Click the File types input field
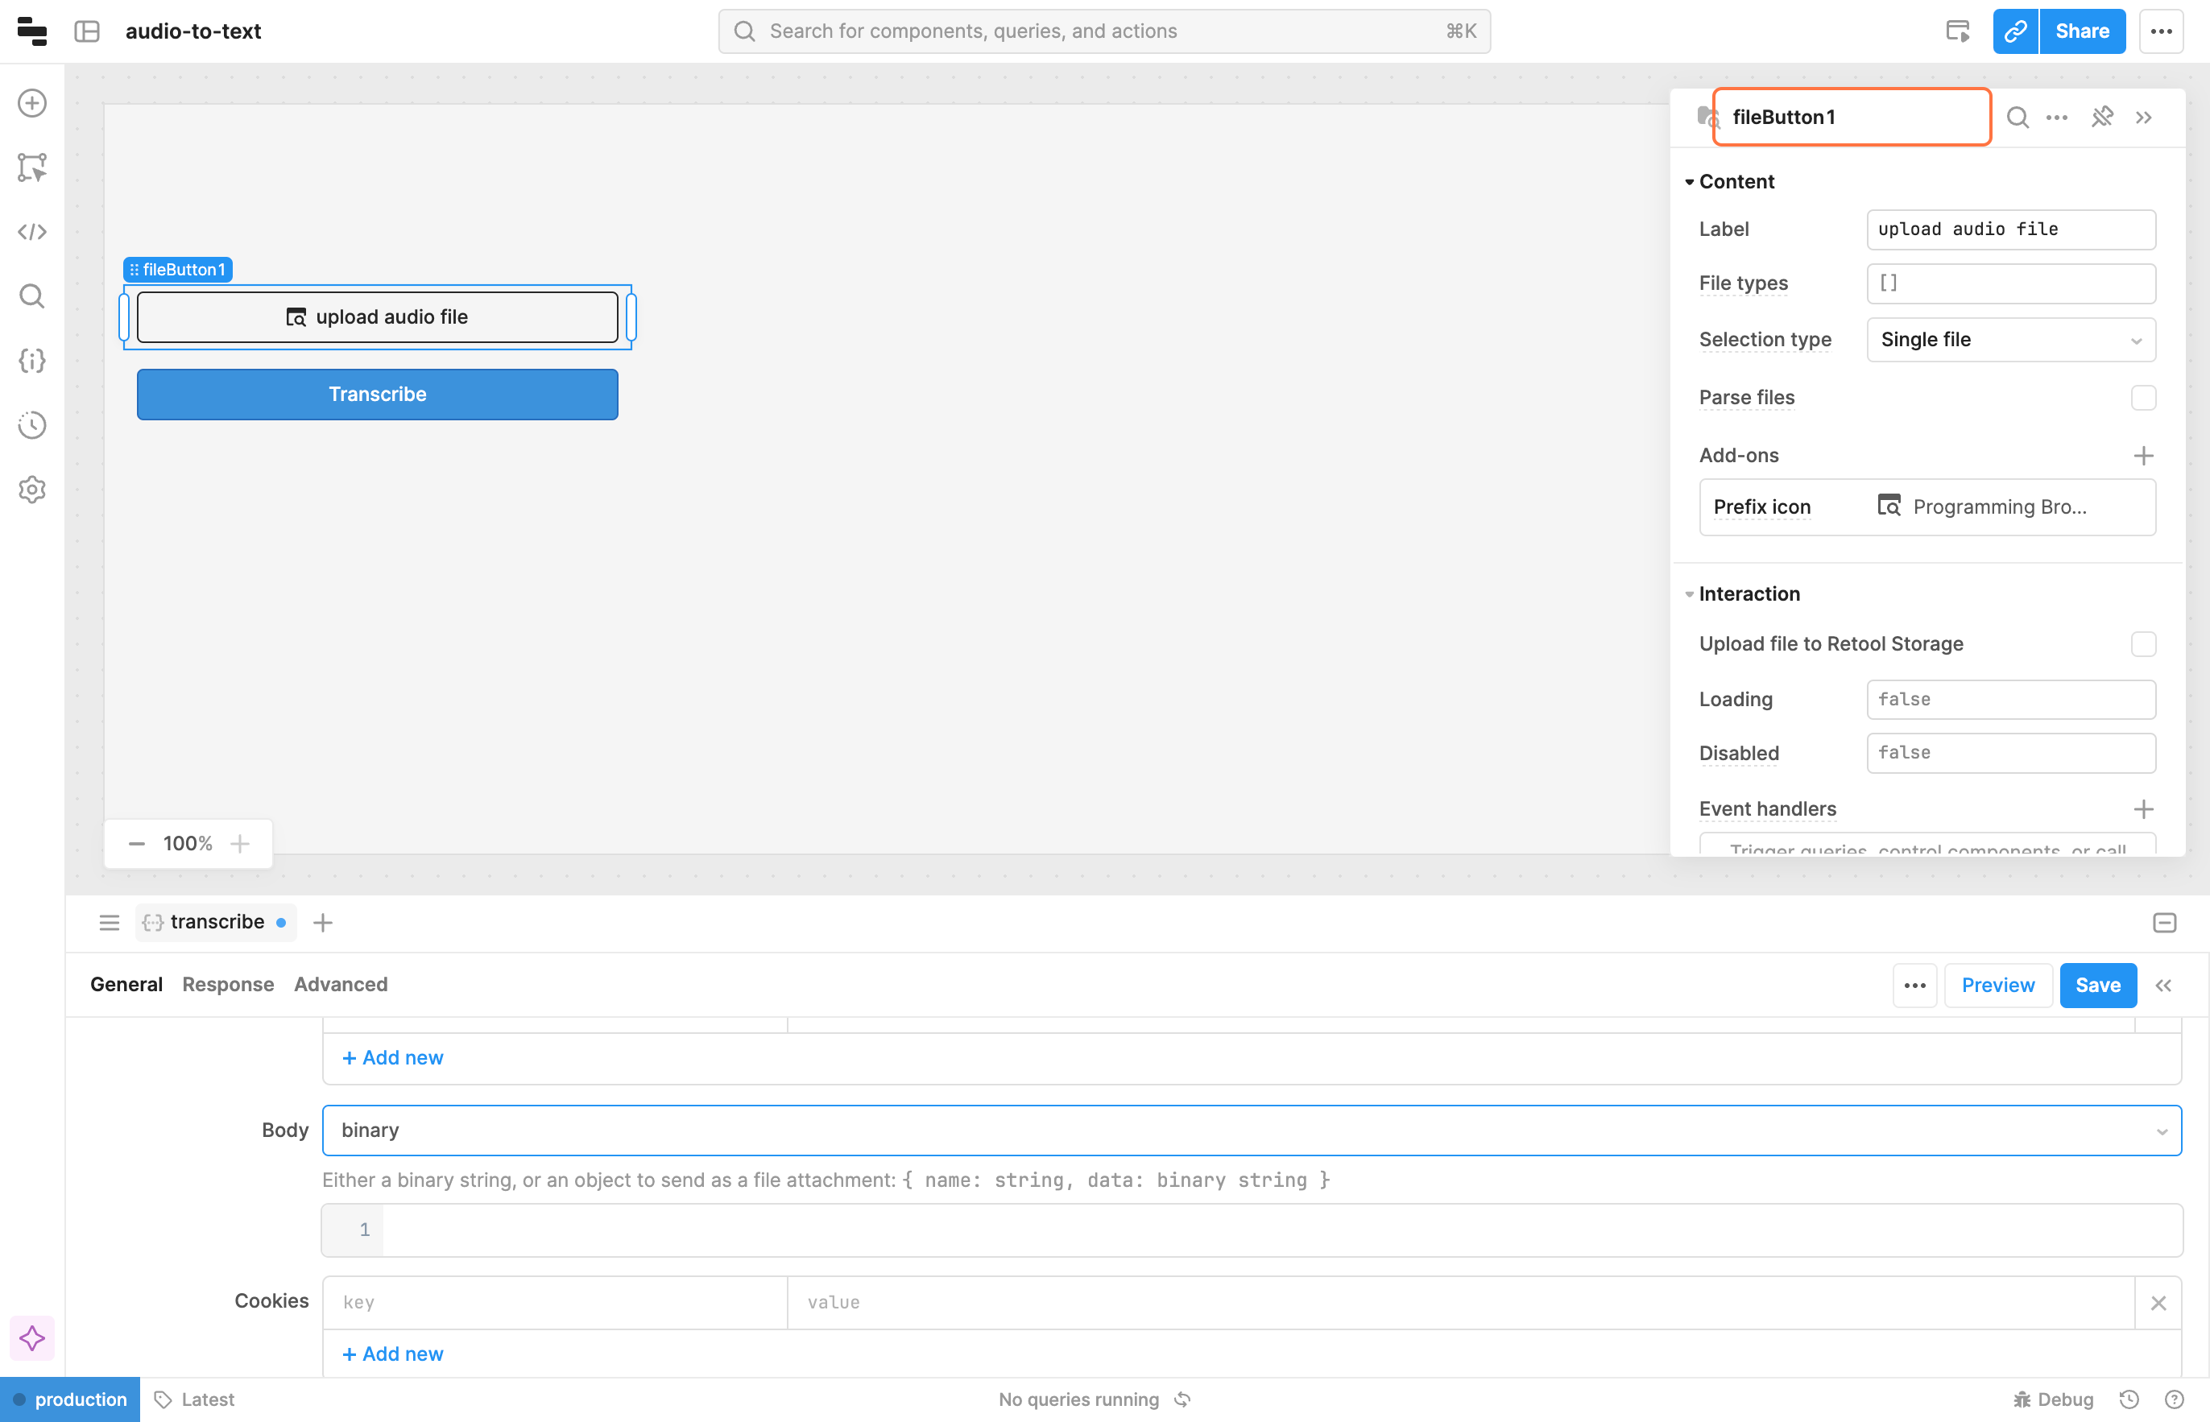This screenshot has height=1422, width=2210. point(2010,283)
